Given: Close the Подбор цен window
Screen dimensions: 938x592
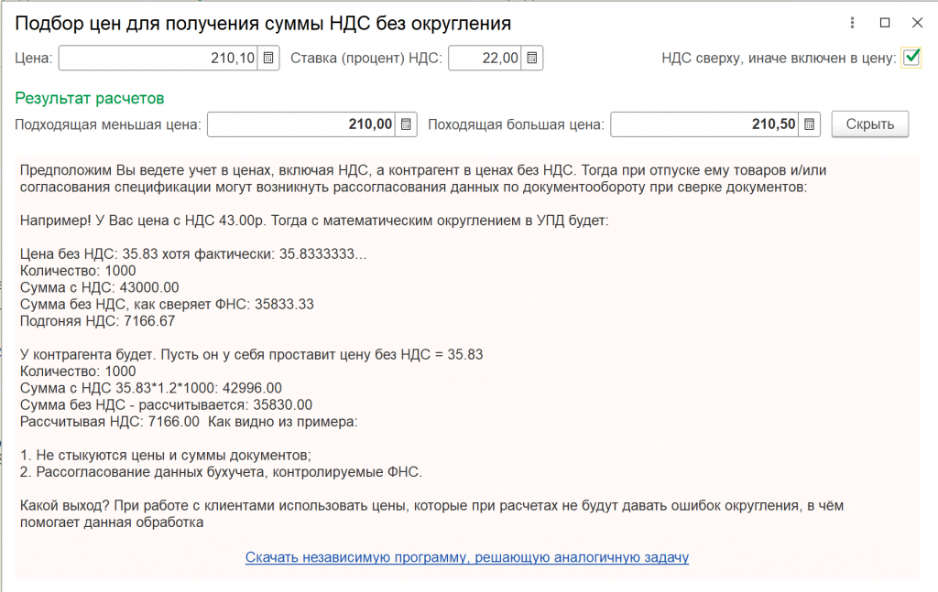Looking at the screenshot, I should click(917, 22).
